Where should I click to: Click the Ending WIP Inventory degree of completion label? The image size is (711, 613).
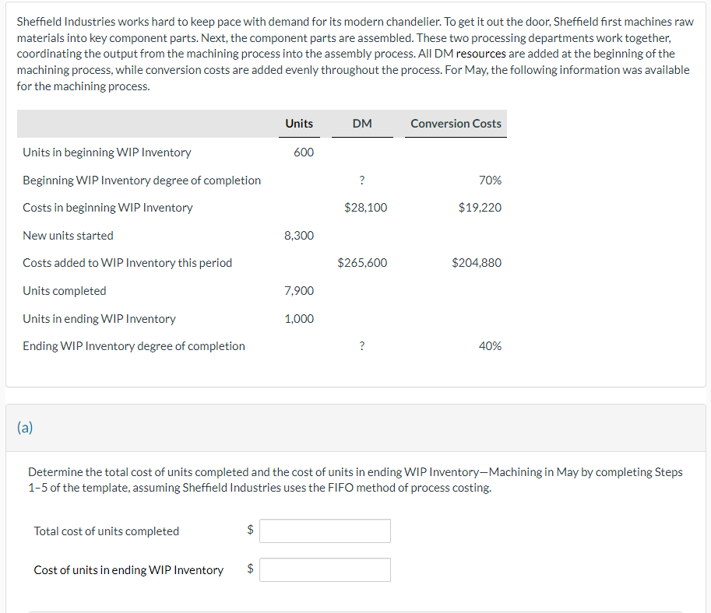tap(134, 346)
